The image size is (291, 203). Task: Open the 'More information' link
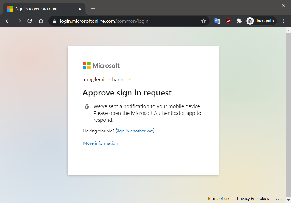[x=100, y=143]
